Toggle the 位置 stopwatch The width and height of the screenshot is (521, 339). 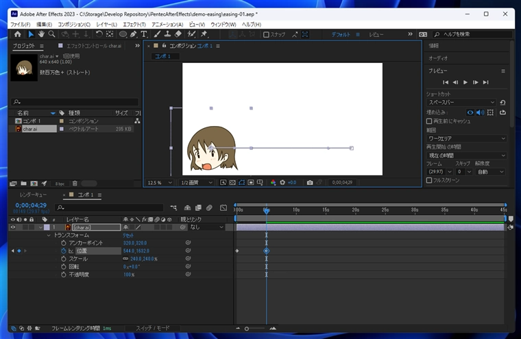tap(64, 251)
